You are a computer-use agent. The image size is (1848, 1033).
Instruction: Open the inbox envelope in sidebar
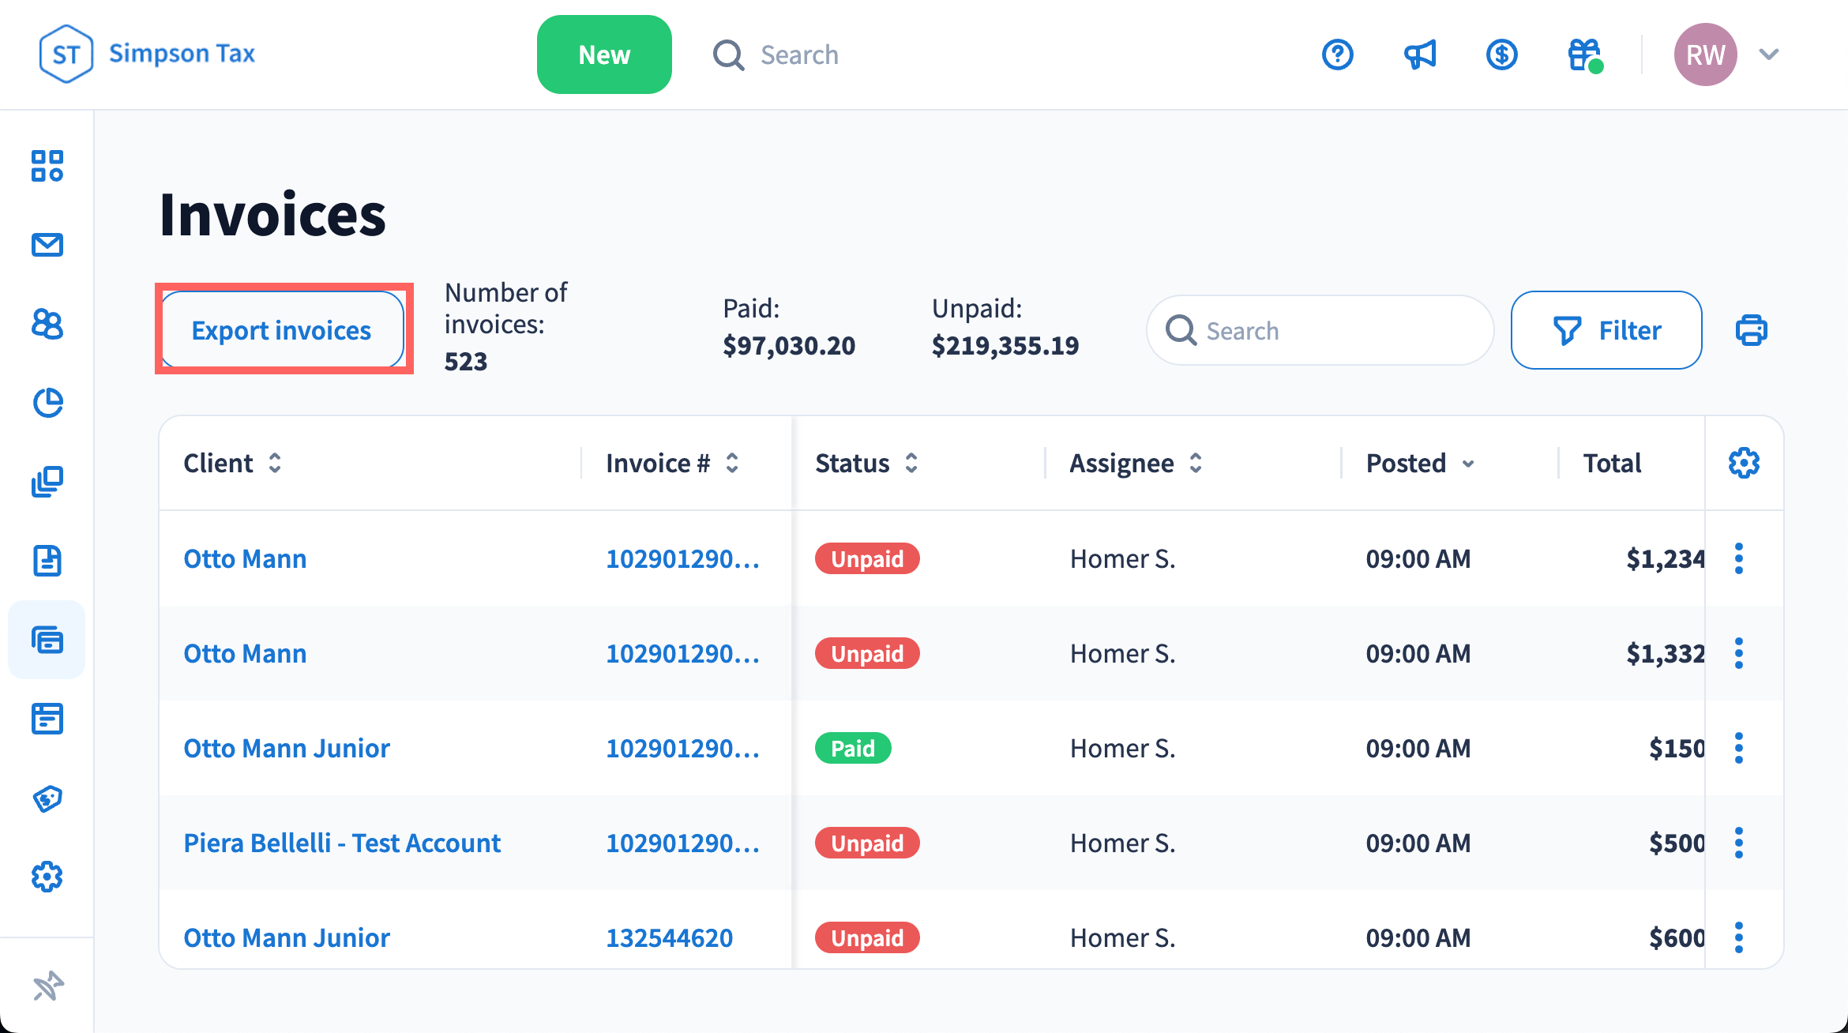tap(47, 245)
